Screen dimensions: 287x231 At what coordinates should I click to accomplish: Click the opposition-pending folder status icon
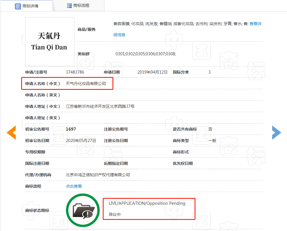tap(83, 210)
